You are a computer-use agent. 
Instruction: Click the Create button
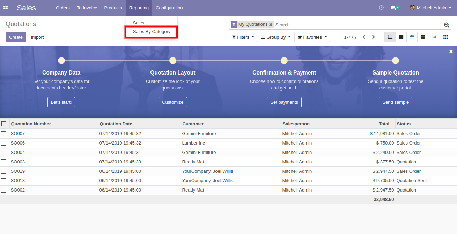(16, 37)
